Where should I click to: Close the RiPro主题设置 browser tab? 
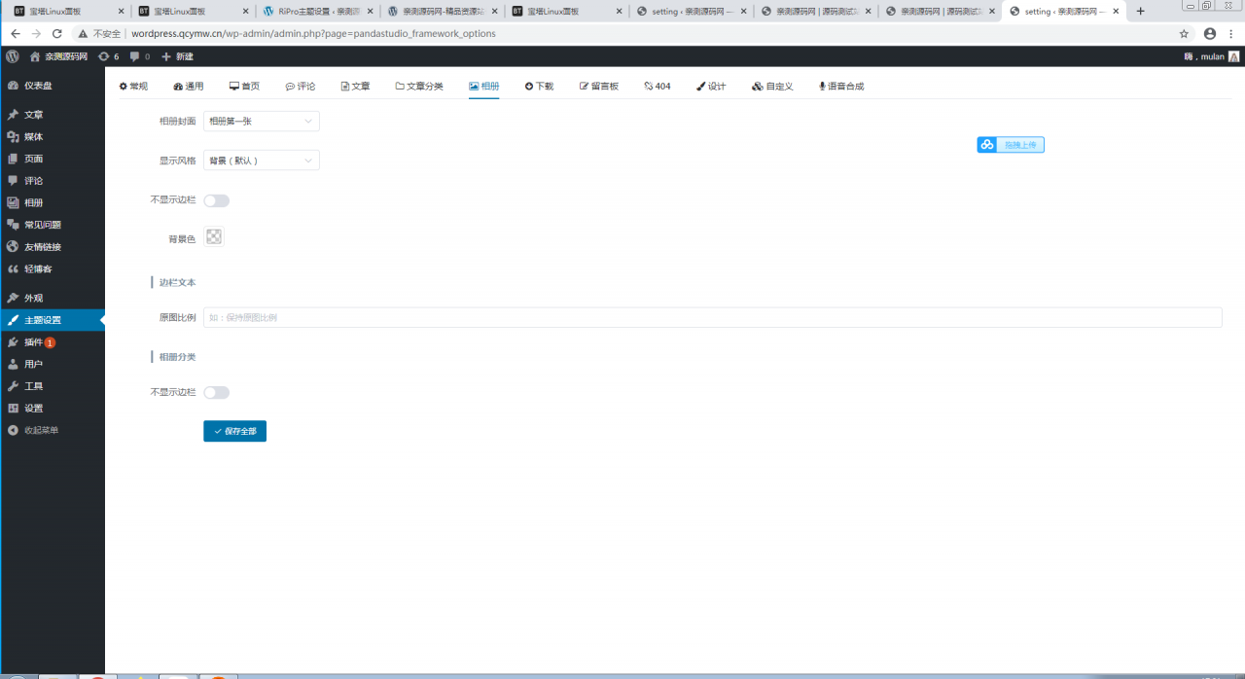[x=370, y=12]
